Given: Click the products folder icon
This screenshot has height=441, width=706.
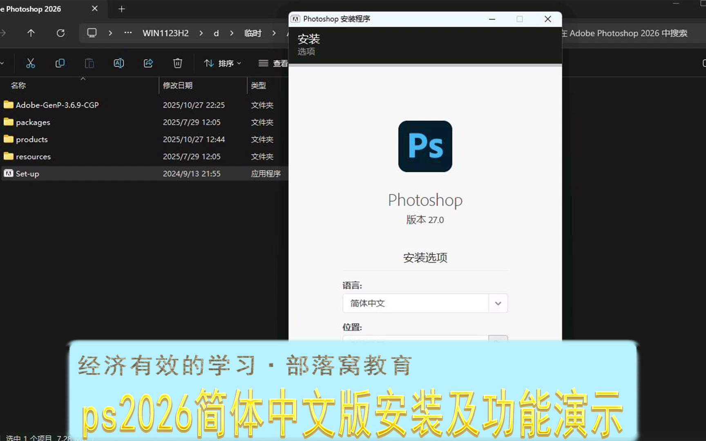Looking at the screenshot, I should point(9,139).
